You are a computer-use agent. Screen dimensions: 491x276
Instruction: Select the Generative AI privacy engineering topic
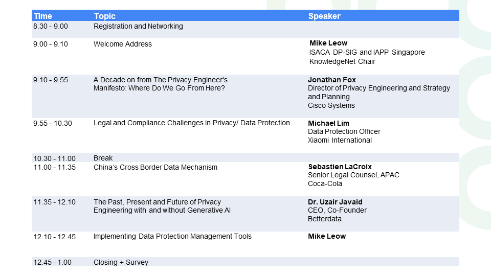point(162,206)
